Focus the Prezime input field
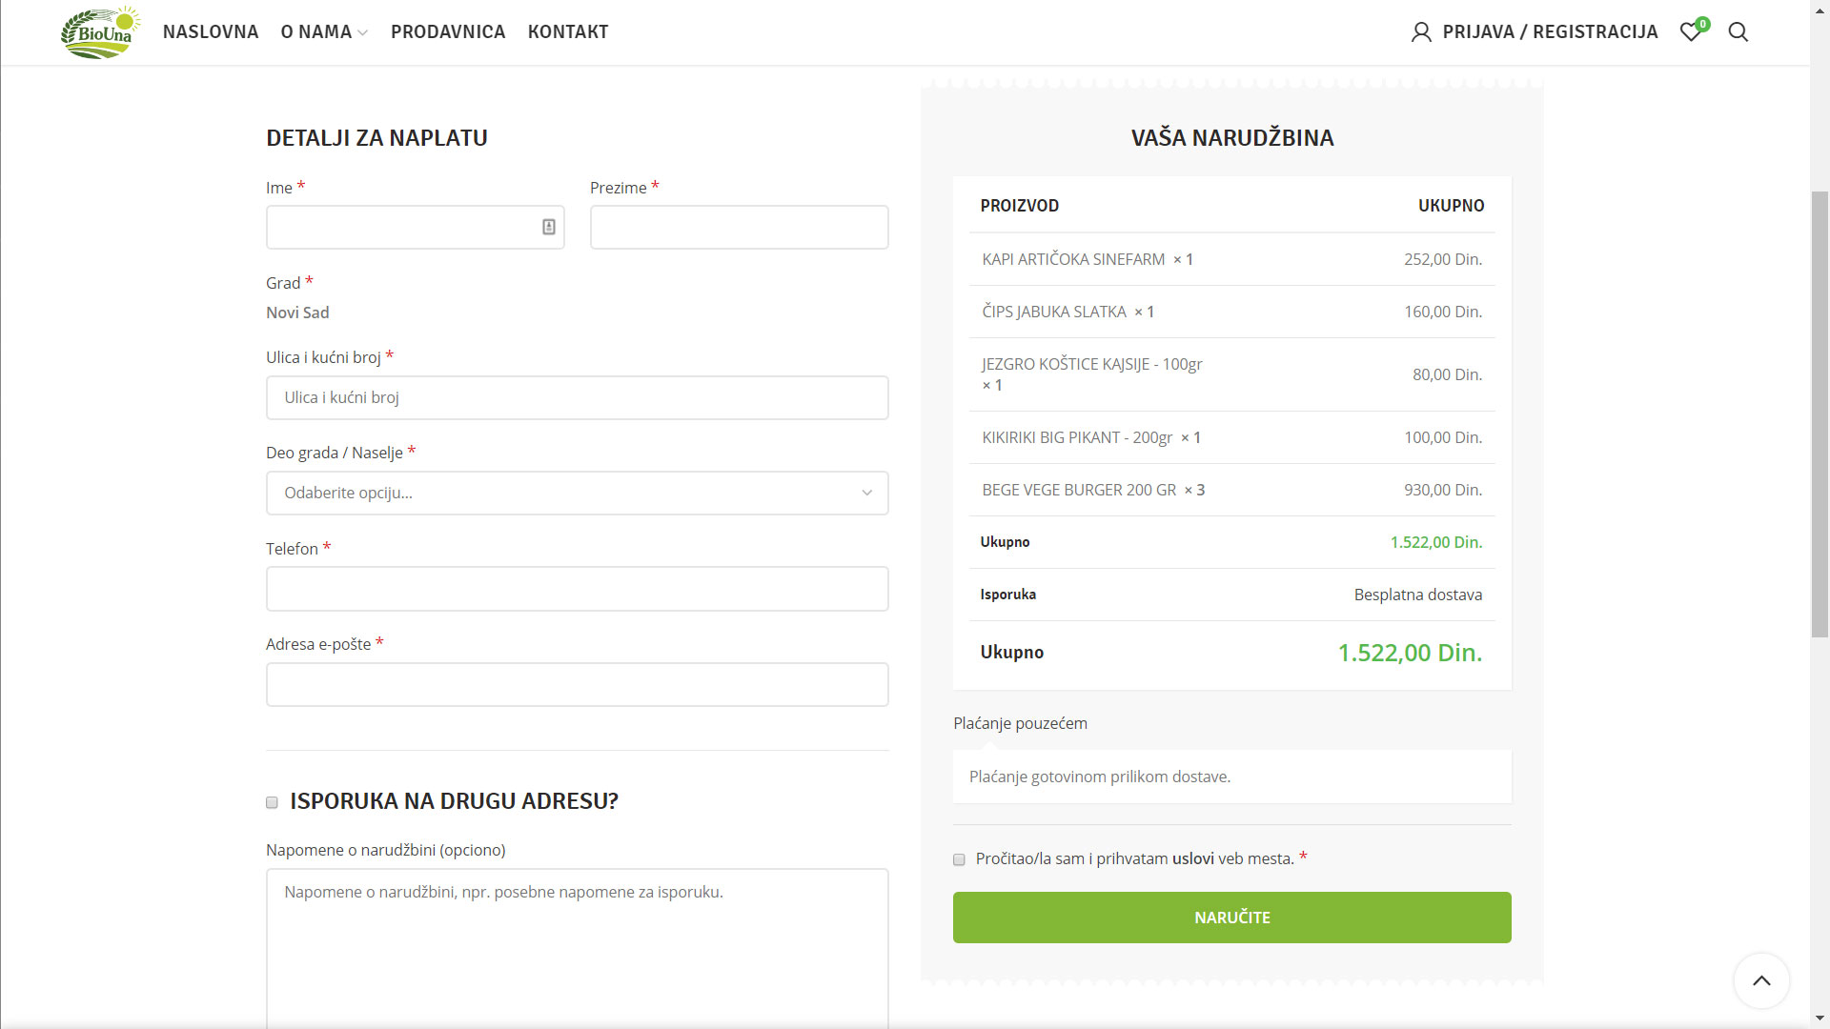 [739, 228]
